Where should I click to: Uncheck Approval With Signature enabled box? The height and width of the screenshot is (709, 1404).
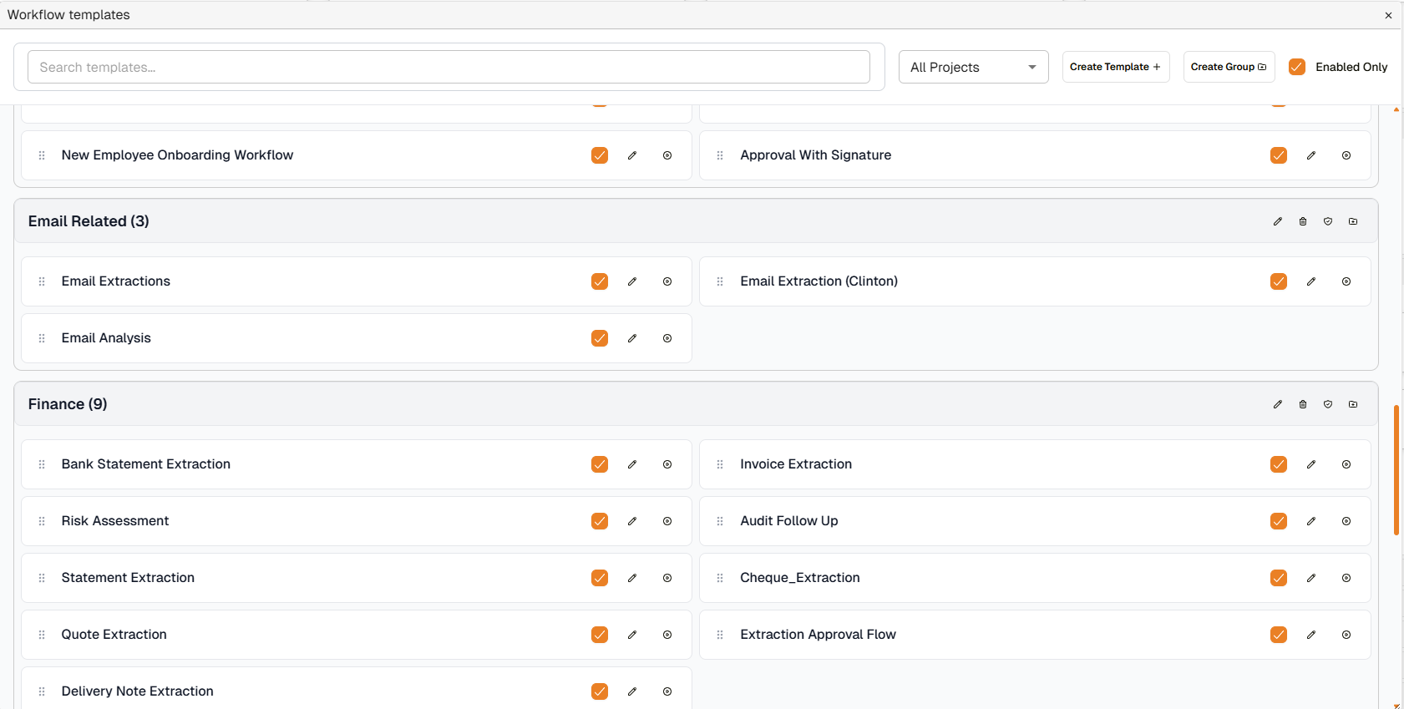[1279, 155]
